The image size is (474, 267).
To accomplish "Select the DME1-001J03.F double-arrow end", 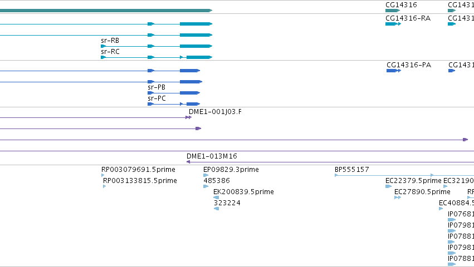I will (x=189, y=117).
